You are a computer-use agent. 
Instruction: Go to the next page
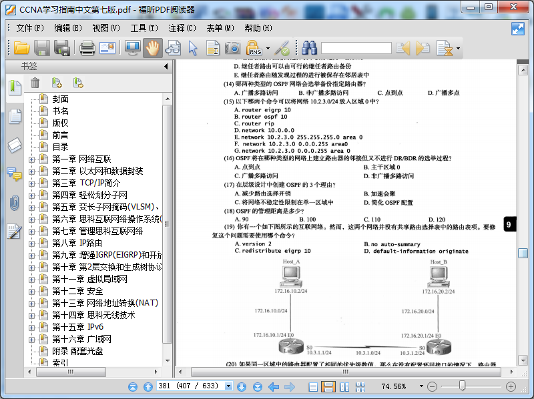[x=242, y=387]
